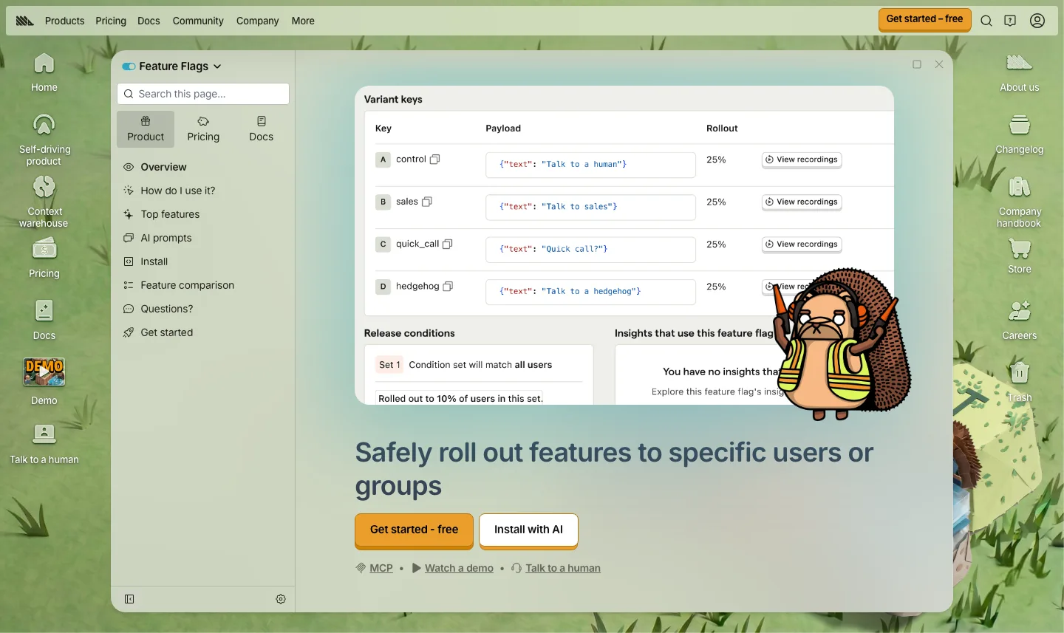The width and height of the screenshot is (1064, 633).
Task: Copy the sales variant key
Action: click(427, 202)
